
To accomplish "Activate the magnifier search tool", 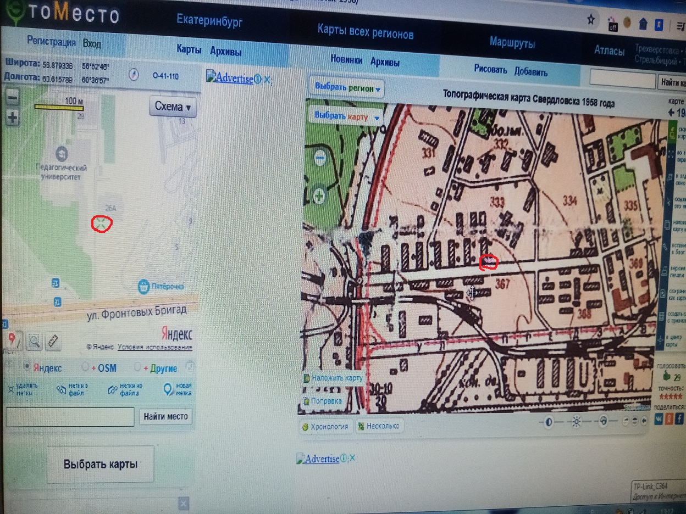I will point(34,342).
